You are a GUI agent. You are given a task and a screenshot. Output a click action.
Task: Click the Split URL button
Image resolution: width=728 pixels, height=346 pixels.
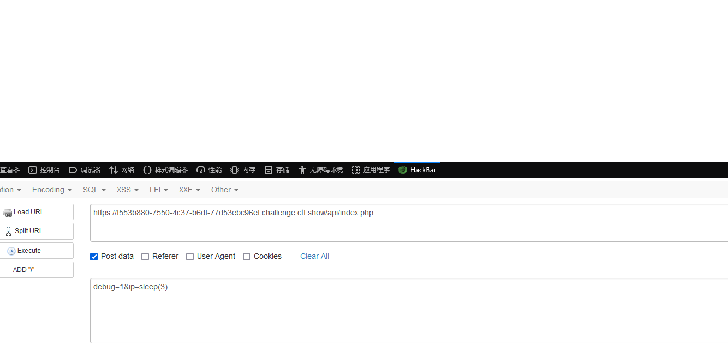pos(36,231)
